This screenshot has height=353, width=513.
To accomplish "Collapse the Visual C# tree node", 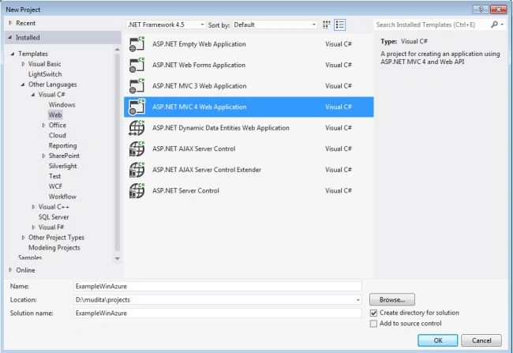I will click(32, 95).
